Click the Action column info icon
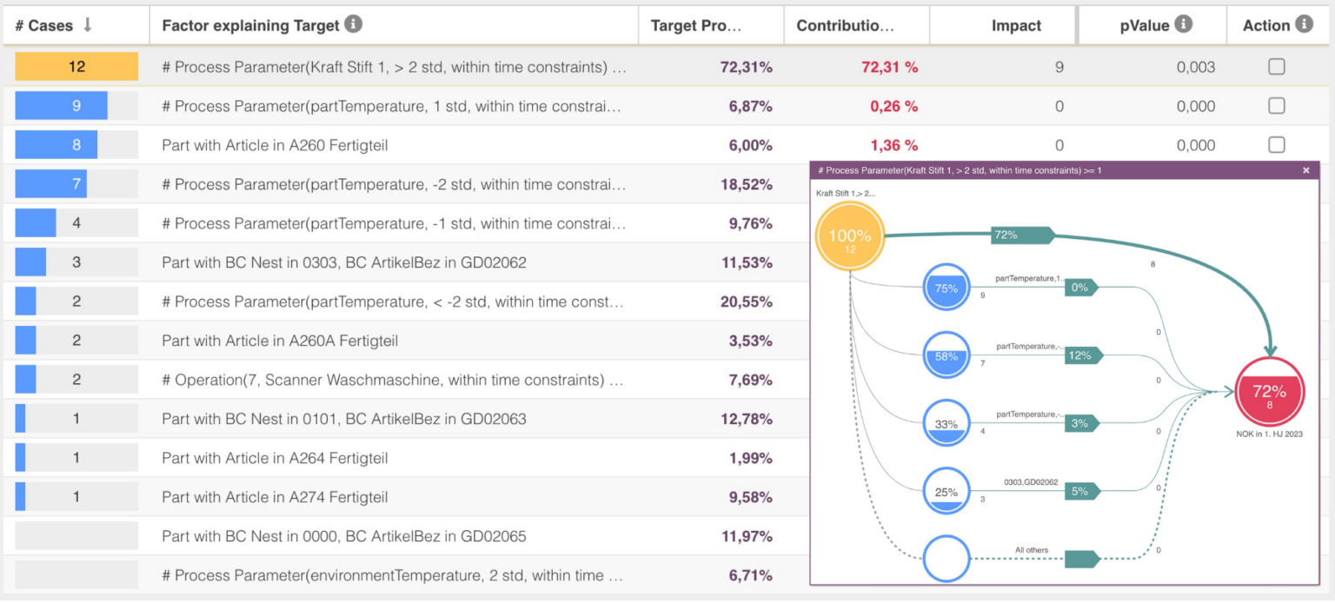The width and height of the screenshot is (1335, 603). tap(1304, 24)
